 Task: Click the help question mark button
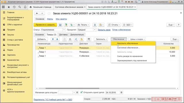(179, 25)
